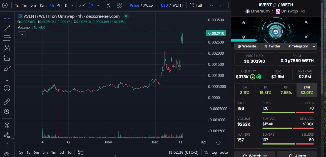
Task: Select the crosshair cursor tool
Action: tap(7, 18)
